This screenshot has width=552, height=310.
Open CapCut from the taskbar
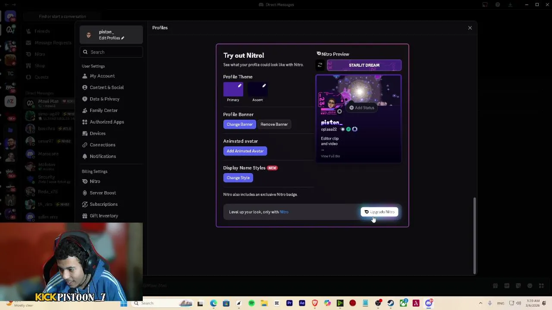(x=277, y=303)
